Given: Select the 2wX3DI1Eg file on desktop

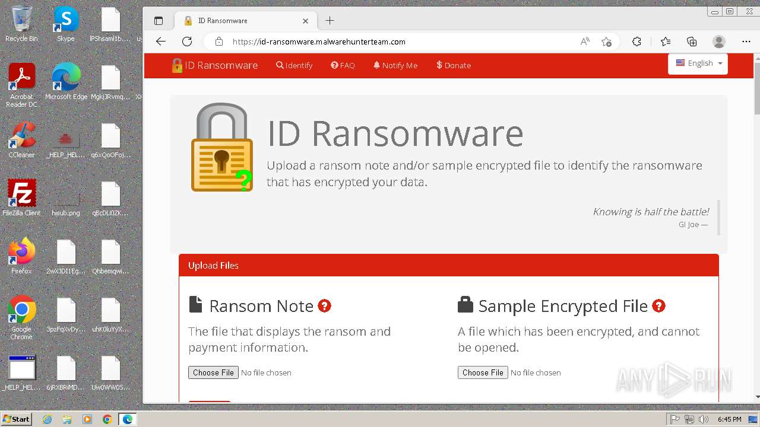Looking at the screenshot, I should click(x=66, y=256).
